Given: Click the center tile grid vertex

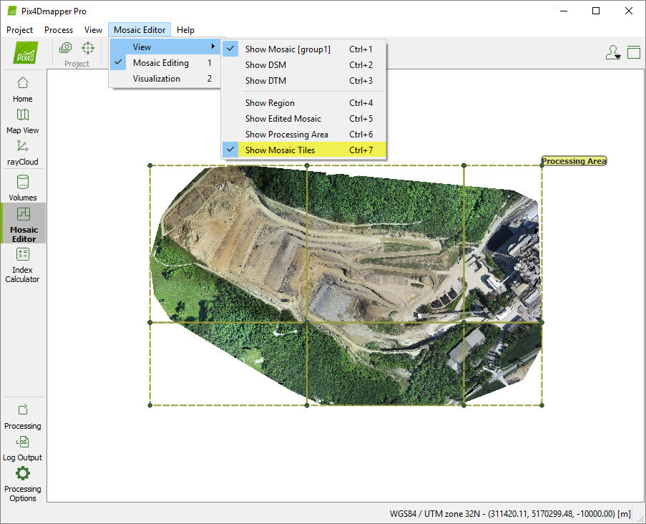Looking at the screenshot, I should (307, 322).
